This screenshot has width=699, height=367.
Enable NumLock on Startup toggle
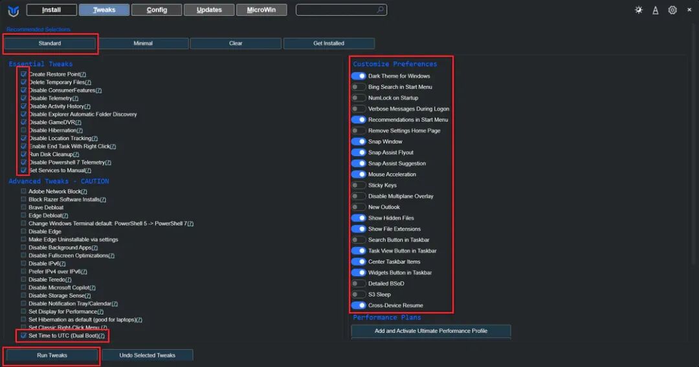tap(359, 98)
